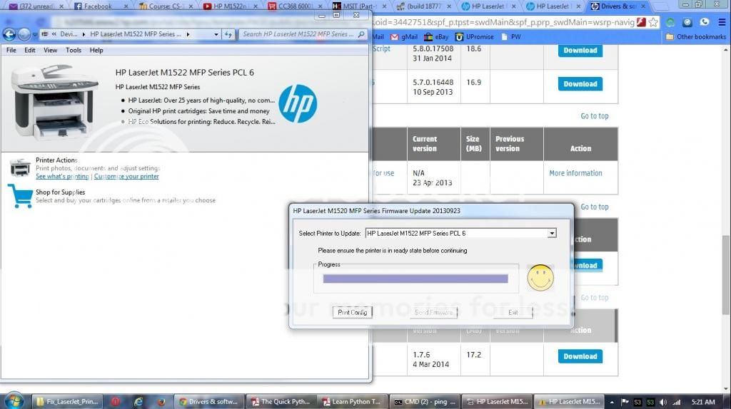Switch to the Drivers & so... tab
Screen dimensions: 731x409
point(617,6)
